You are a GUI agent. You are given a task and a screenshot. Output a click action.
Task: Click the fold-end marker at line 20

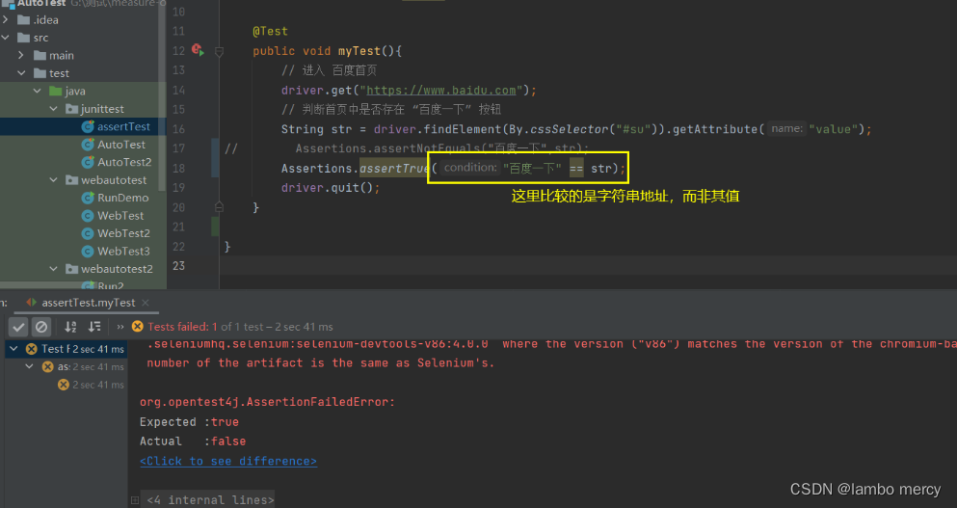[219, 206]
